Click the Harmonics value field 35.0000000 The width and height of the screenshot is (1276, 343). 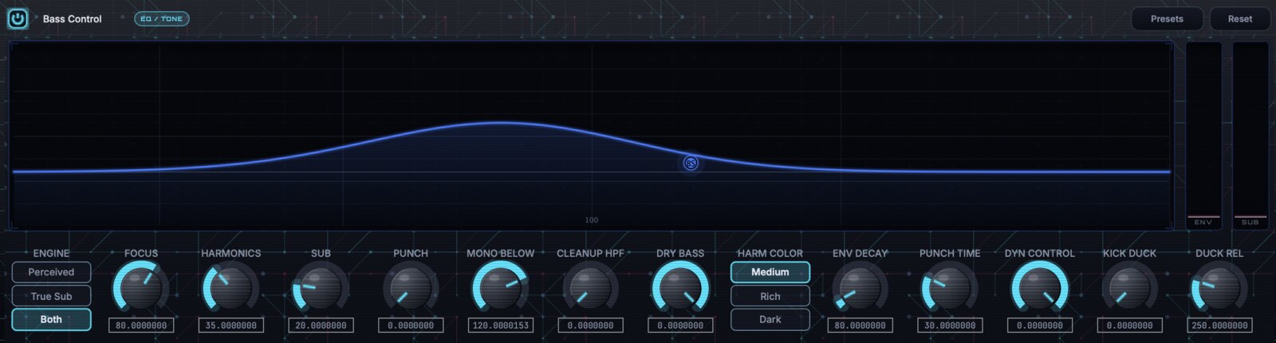pos(230,325)
